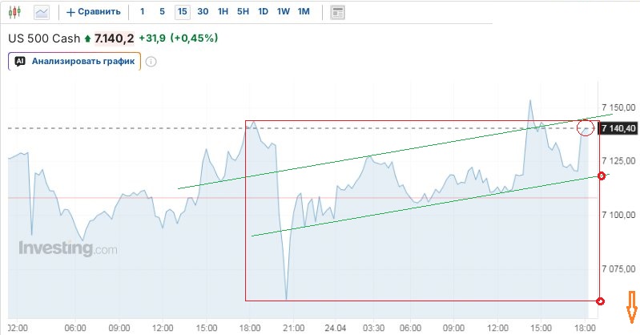This screenshot has width=640, height=335.
Task: Click the red circle at rectangle's lower corner
Action: [x=602, y=301]
